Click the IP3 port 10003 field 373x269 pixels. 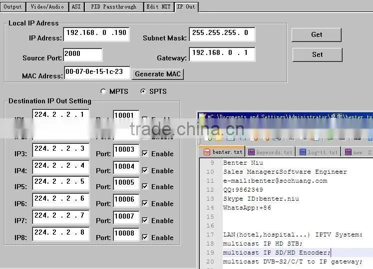[126, 151]
